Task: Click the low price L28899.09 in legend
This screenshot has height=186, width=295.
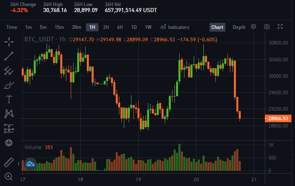Action: point(136,40)
